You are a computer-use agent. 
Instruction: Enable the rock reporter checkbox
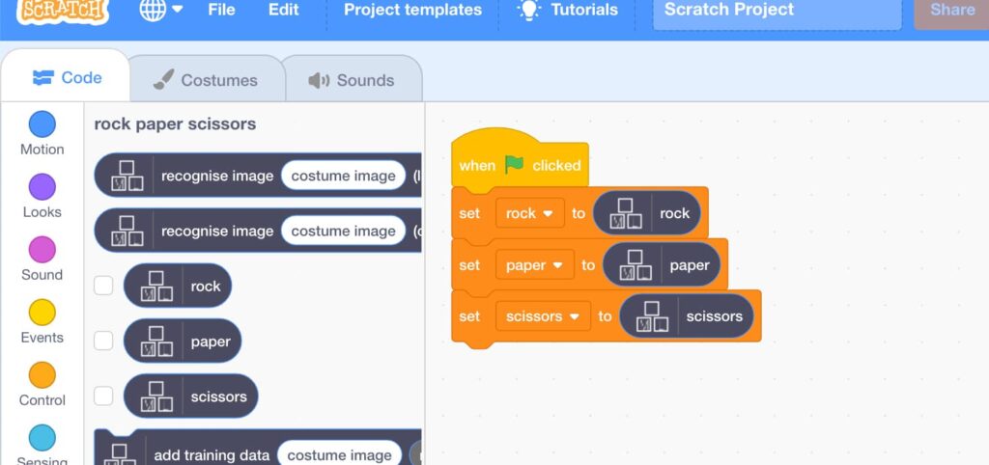103,286
